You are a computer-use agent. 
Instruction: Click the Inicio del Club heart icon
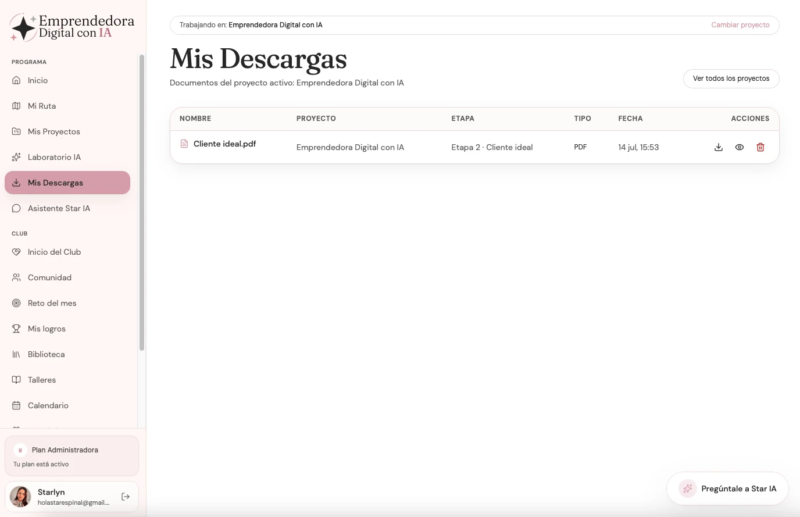(16, 252)
